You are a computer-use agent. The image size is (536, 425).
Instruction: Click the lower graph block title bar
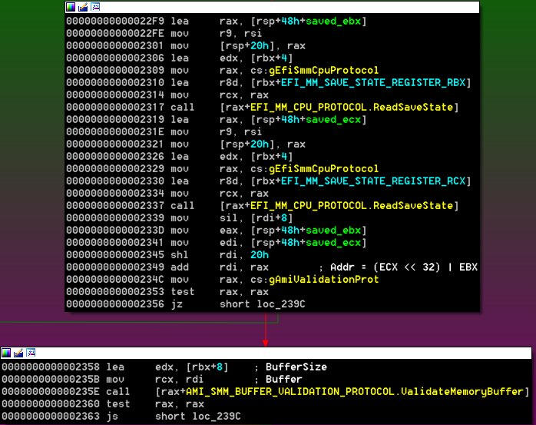(x=266, y=353)
